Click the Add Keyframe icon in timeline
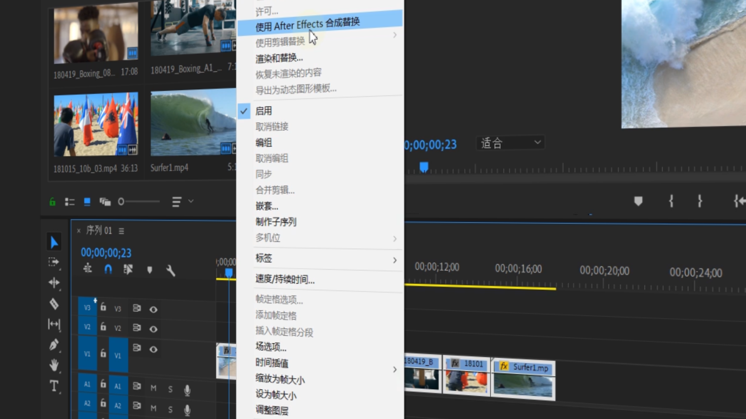 click(149, 270)
